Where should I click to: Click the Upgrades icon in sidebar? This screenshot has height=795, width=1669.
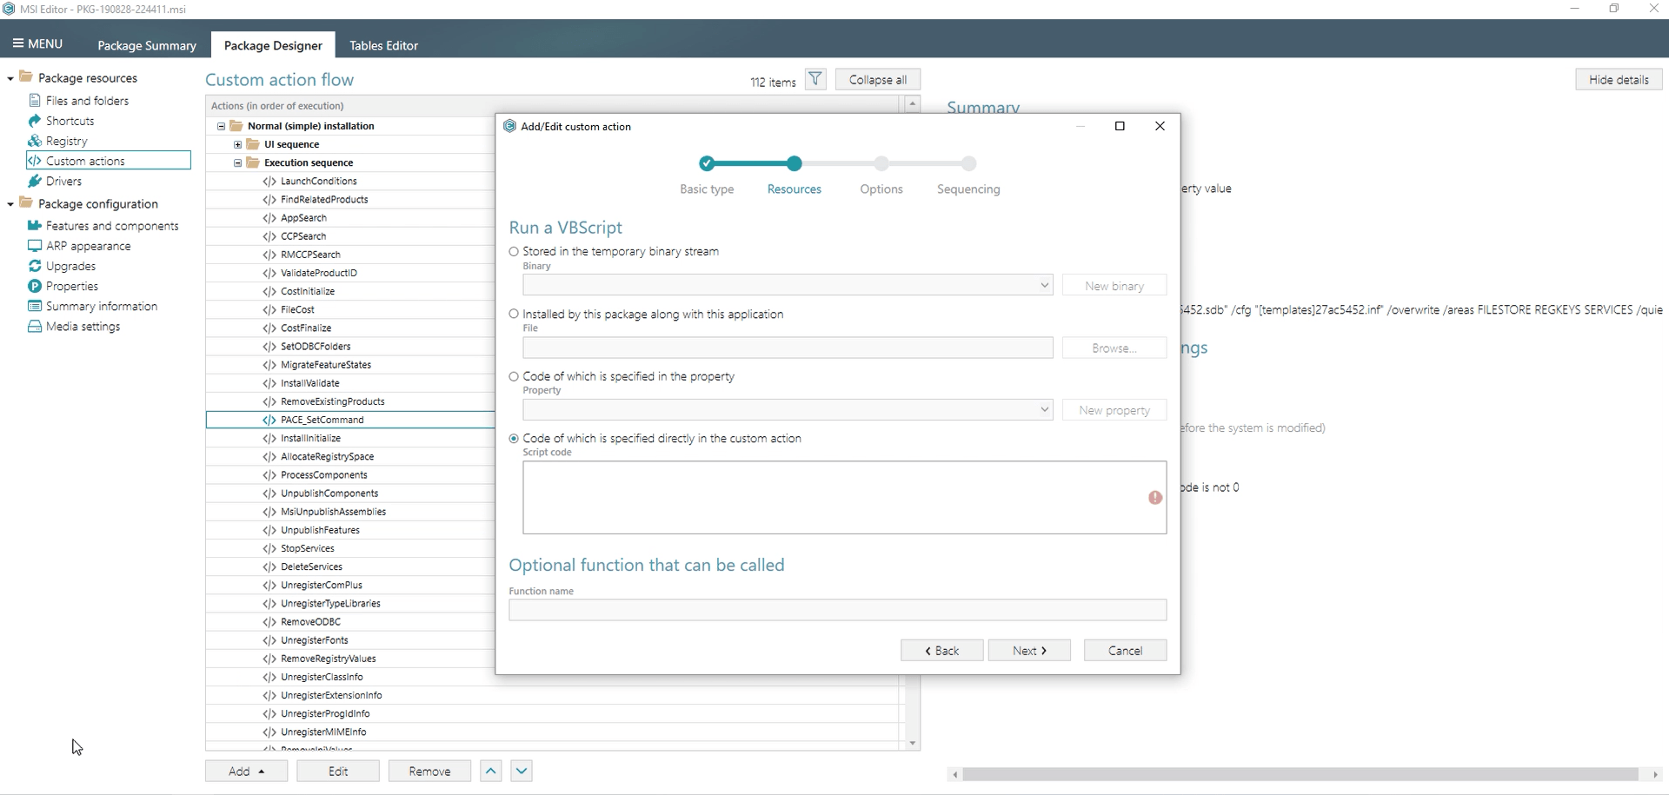pyautogui.click(x=35, y=266)
